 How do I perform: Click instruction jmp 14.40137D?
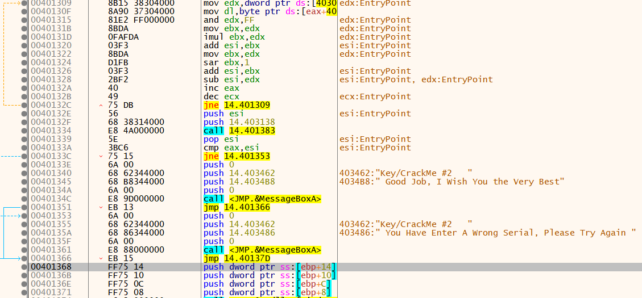(x=237, y=258)
